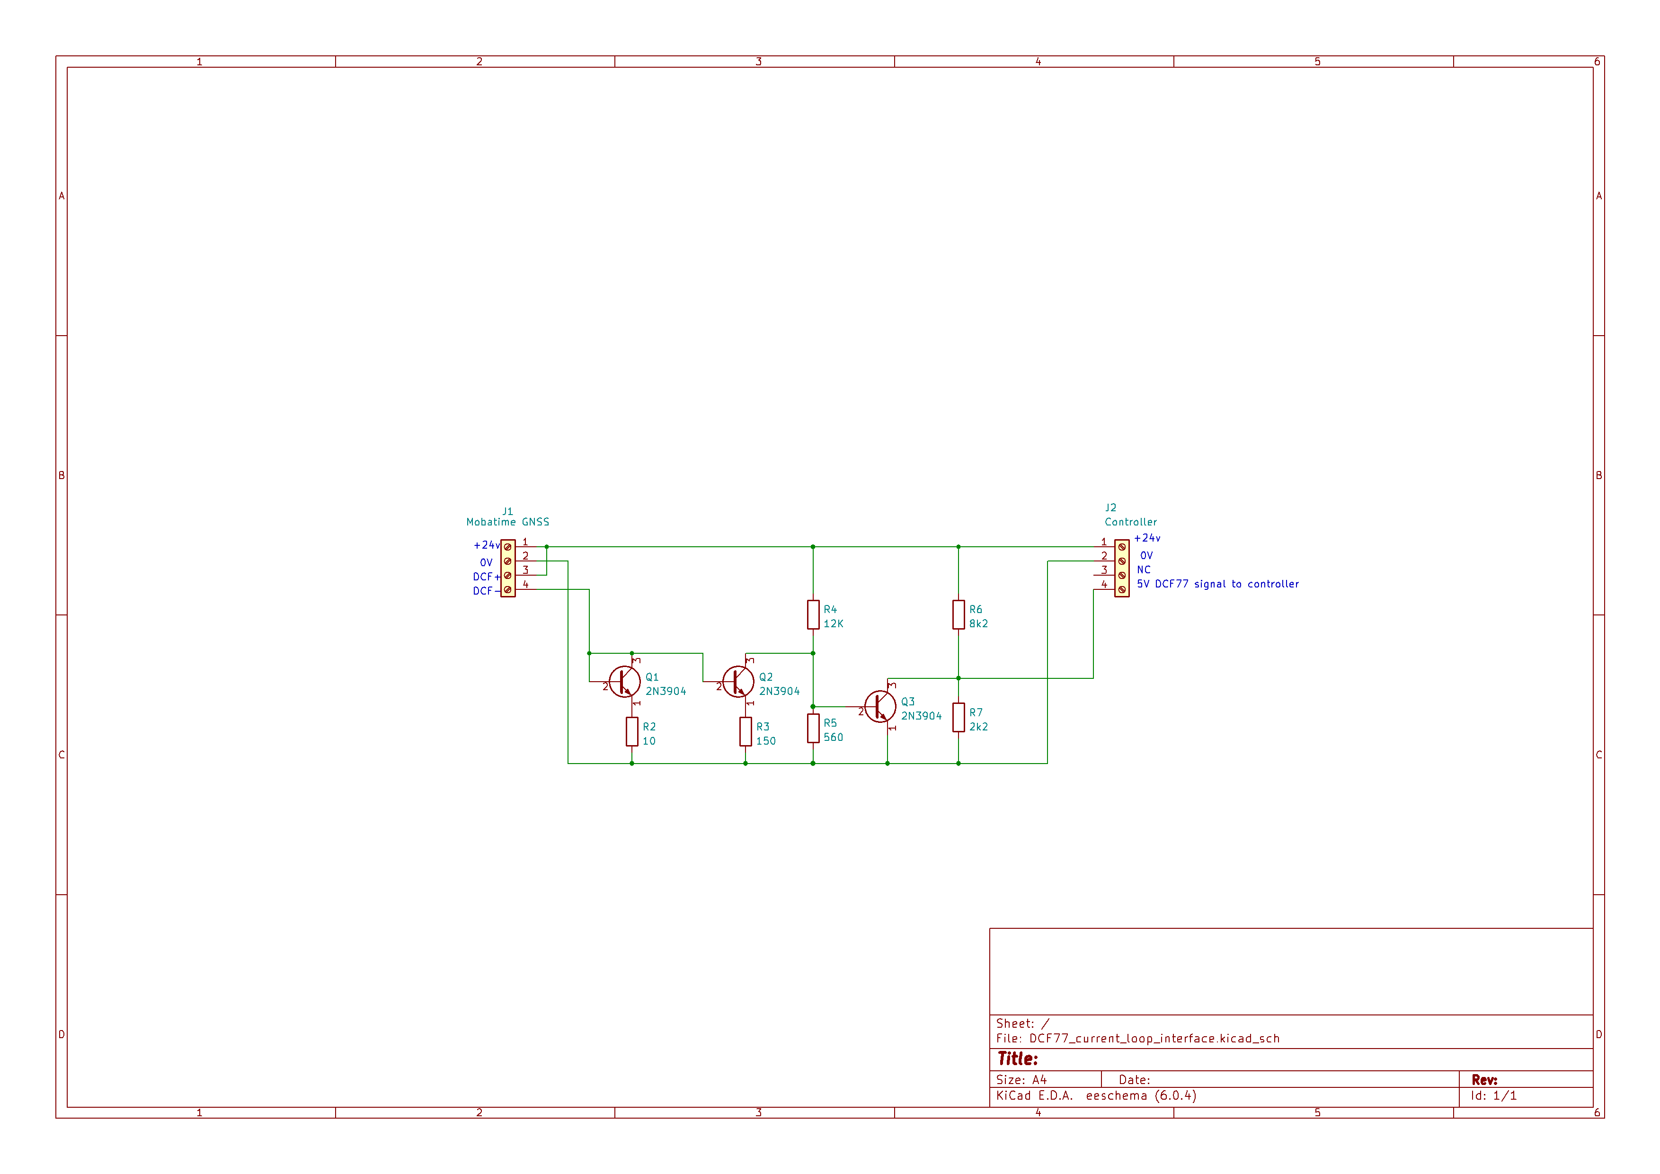Select the DCF+ label beside J1
Screen dimensions: 1660x1174
point(486,577)
